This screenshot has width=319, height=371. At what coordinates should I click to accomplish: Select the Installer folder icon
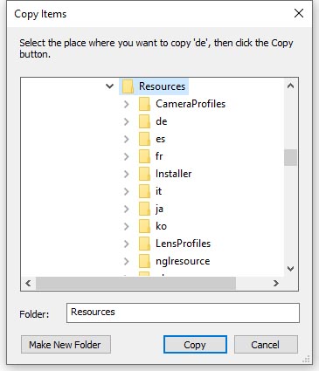[x=144, y=174]
